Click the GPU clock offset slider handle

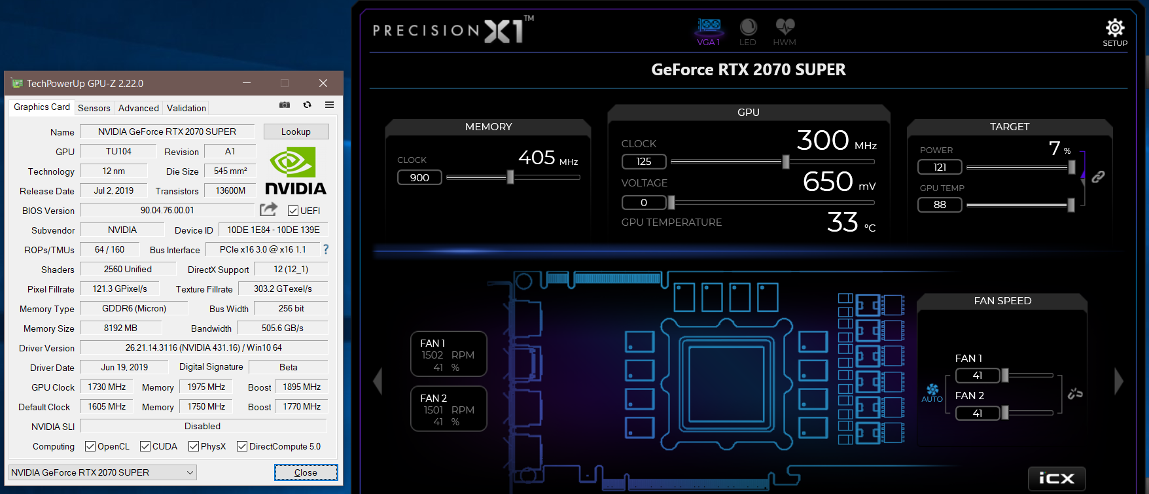(786, 161)
